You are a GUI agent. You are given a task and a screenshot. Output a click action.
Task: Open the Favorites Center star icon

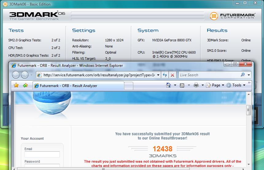[x=16, y=85]
